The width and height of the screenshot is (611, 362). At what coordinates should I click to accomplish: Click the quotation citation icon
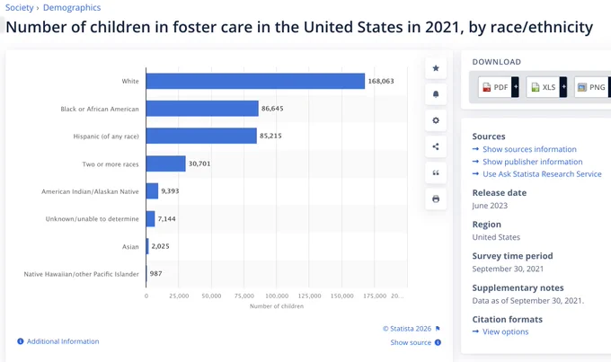pos(436,172)
